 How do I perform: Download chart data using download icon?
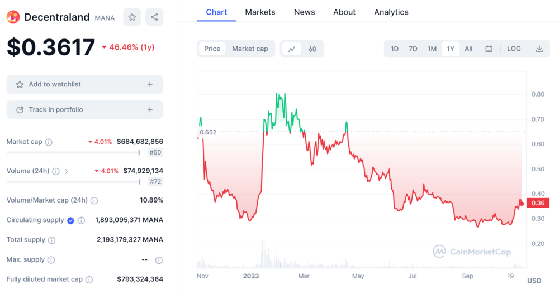[539, 49]
